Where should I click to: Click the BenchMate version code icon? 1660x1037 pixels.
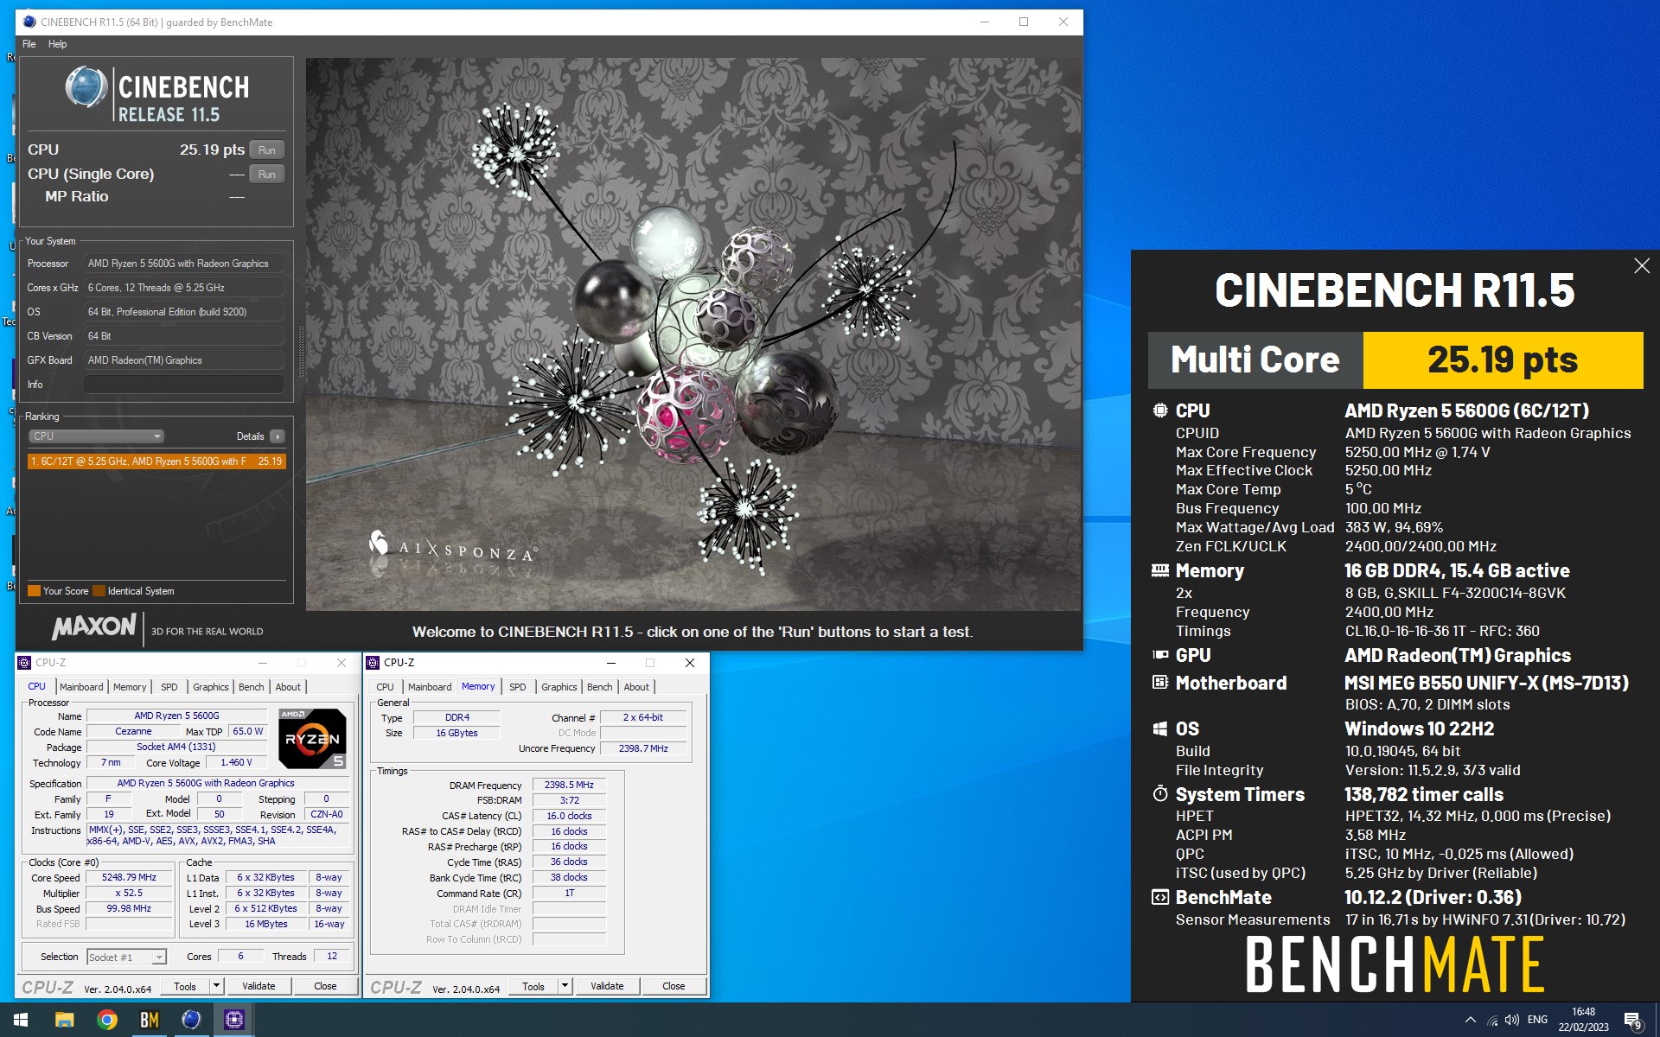1160,897
